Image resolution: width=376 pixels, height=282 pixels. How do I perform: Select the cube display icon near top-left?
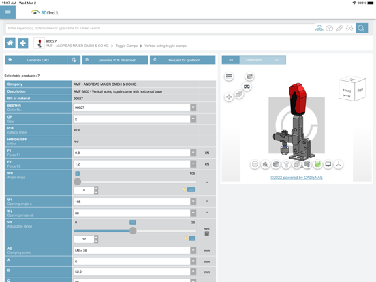[x=239, y=95]
